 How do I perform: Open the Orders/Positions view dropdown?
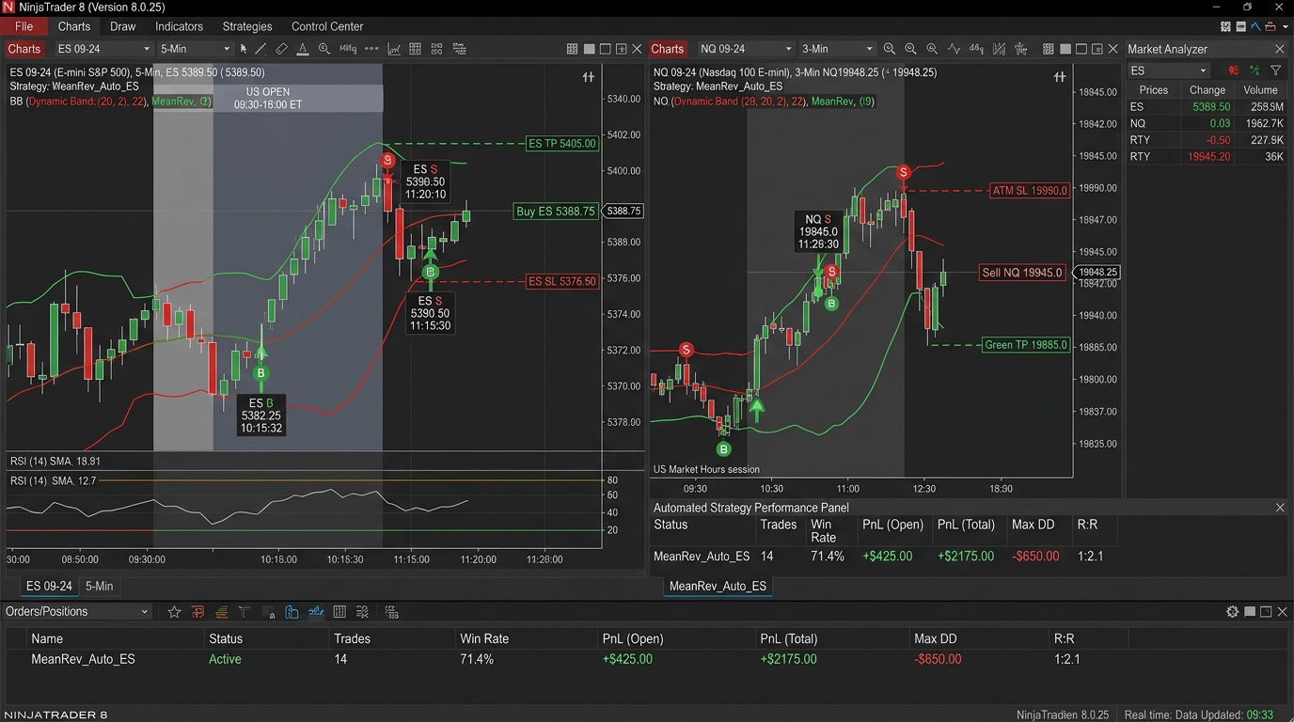76,612
